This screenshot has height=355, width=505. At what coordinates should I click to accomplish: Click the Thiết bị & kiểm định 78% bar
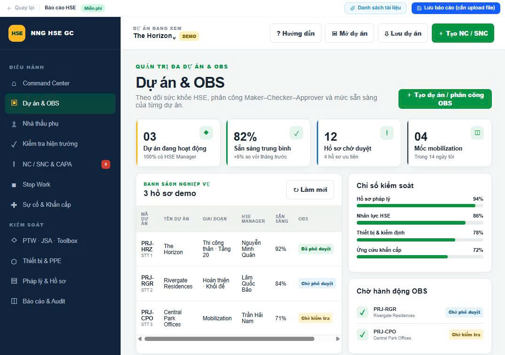click(420, 240)
